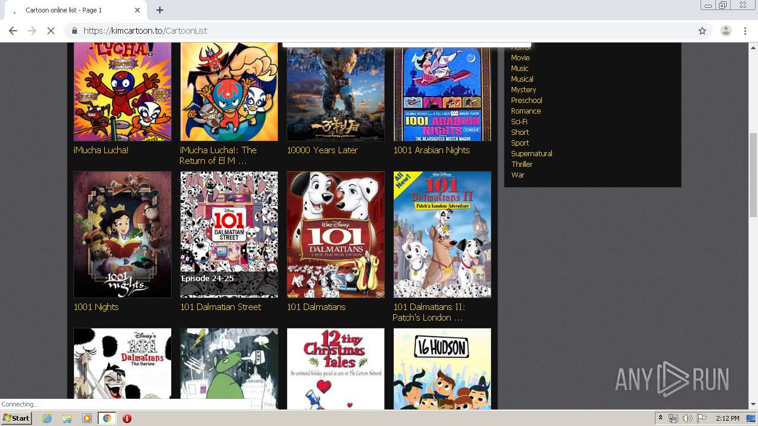Open the 10000 Years Later title link

pos(322,150)
